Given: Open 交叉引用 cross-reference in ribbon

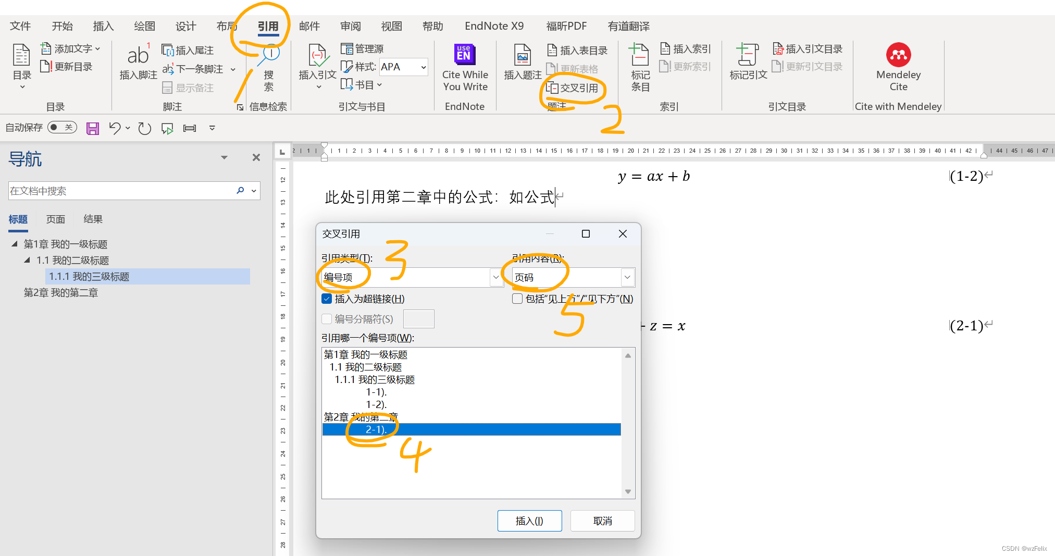Looking at the screenshot, I should pyautogui.click(x=572, y=88).
